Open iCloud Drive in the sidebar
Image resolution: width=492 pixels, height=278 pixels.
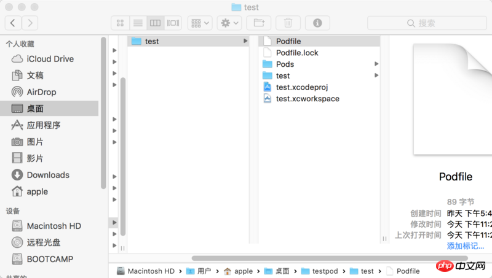pyautogui.click(x=50, y=59)
